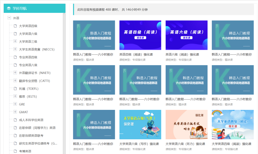This screenshot has height=154, width=258.
Task: Click the document icon beside 成人本科学位英语
Action: pyautogui.click(x=15, y=120)
